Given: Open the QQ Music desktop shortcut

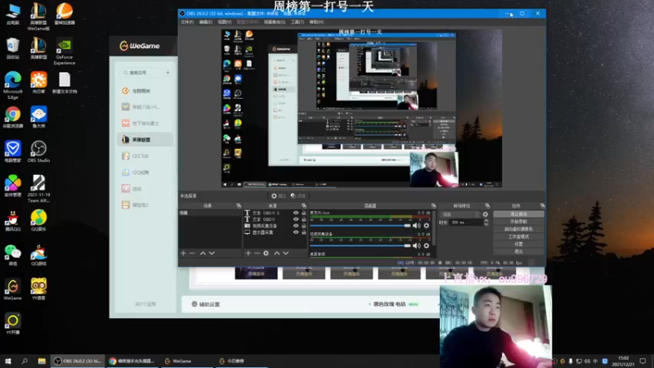Looking at the screenshot, I should pos(38,220).
